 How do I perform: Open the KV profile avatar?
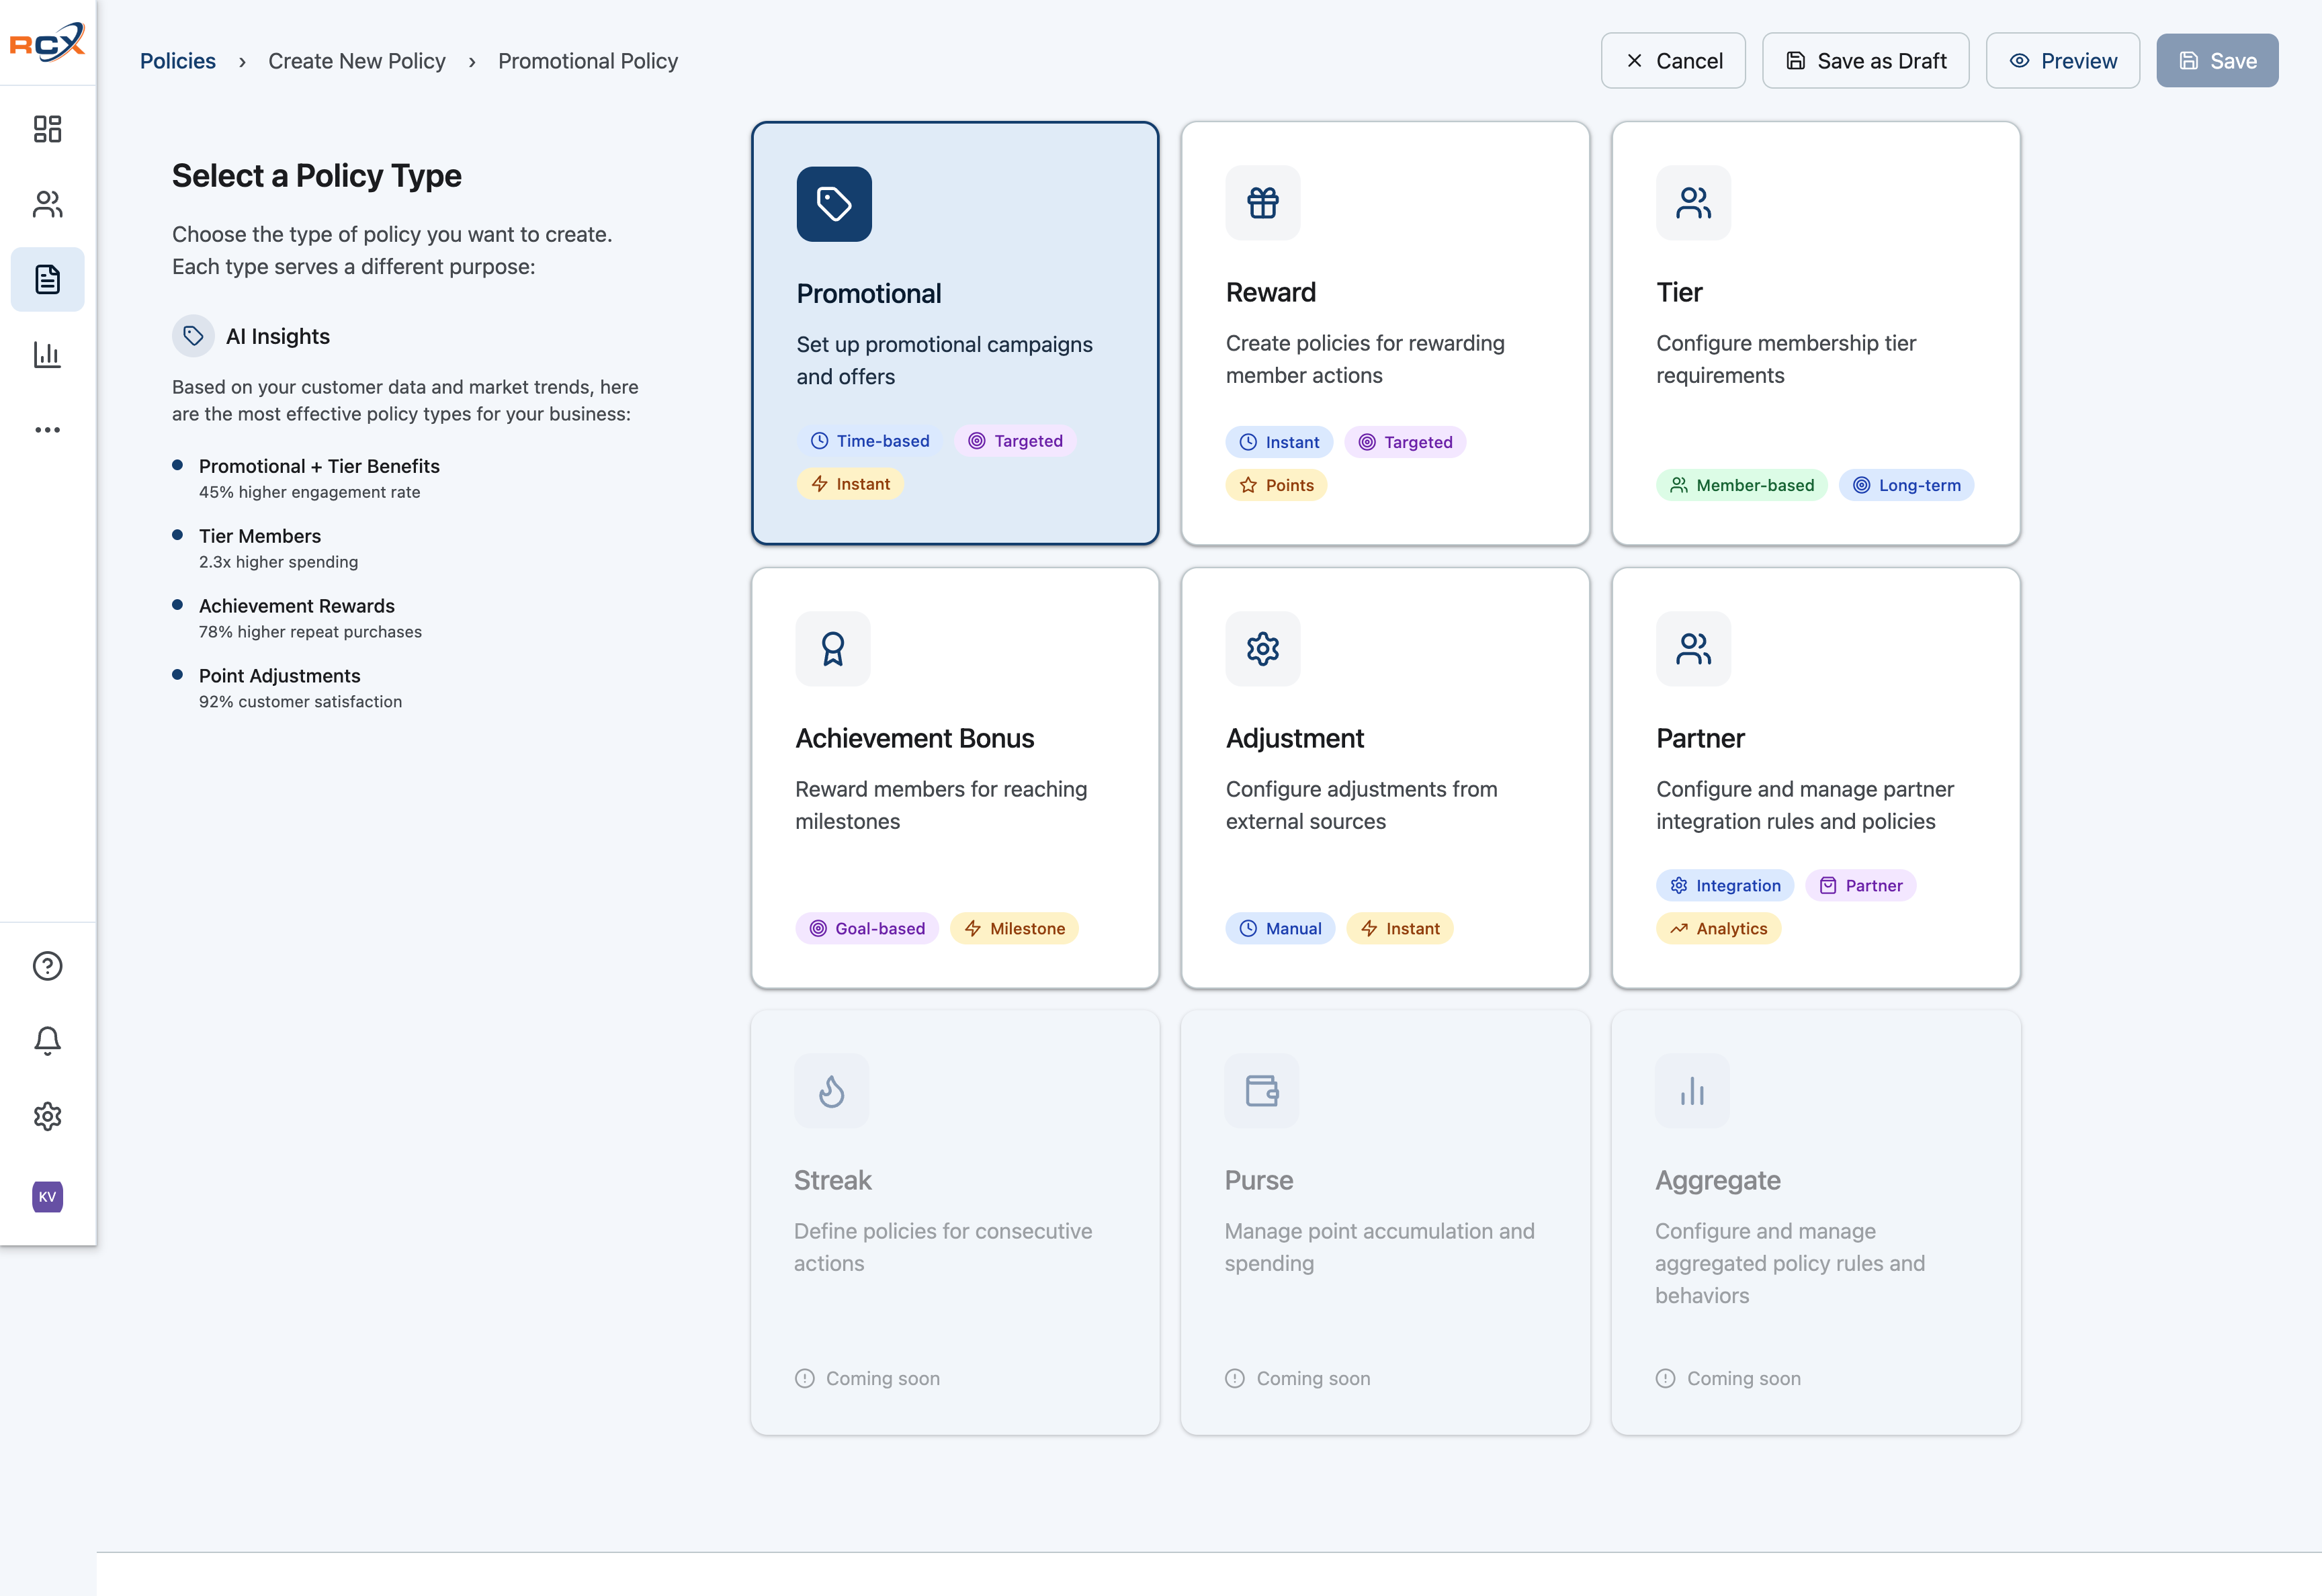[47, 1196]
